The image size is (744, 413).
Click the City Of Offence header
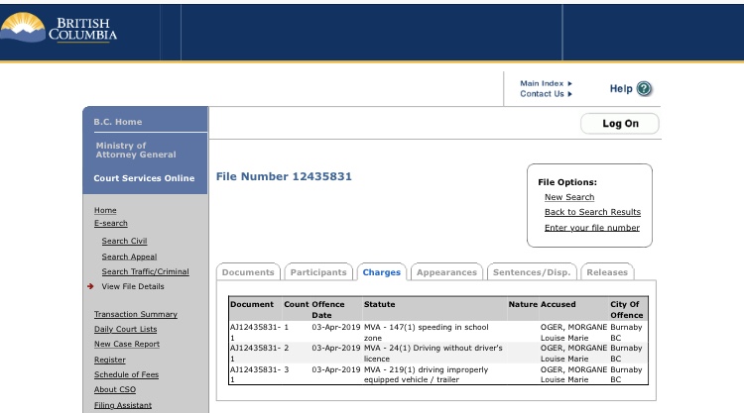[x=626, y=309]
